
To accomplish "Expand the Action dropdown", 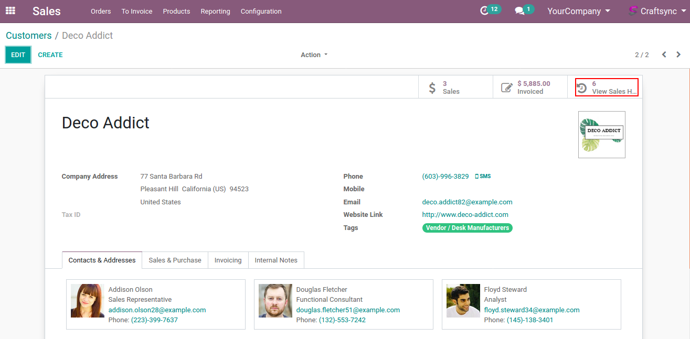I will coord(314,55).
